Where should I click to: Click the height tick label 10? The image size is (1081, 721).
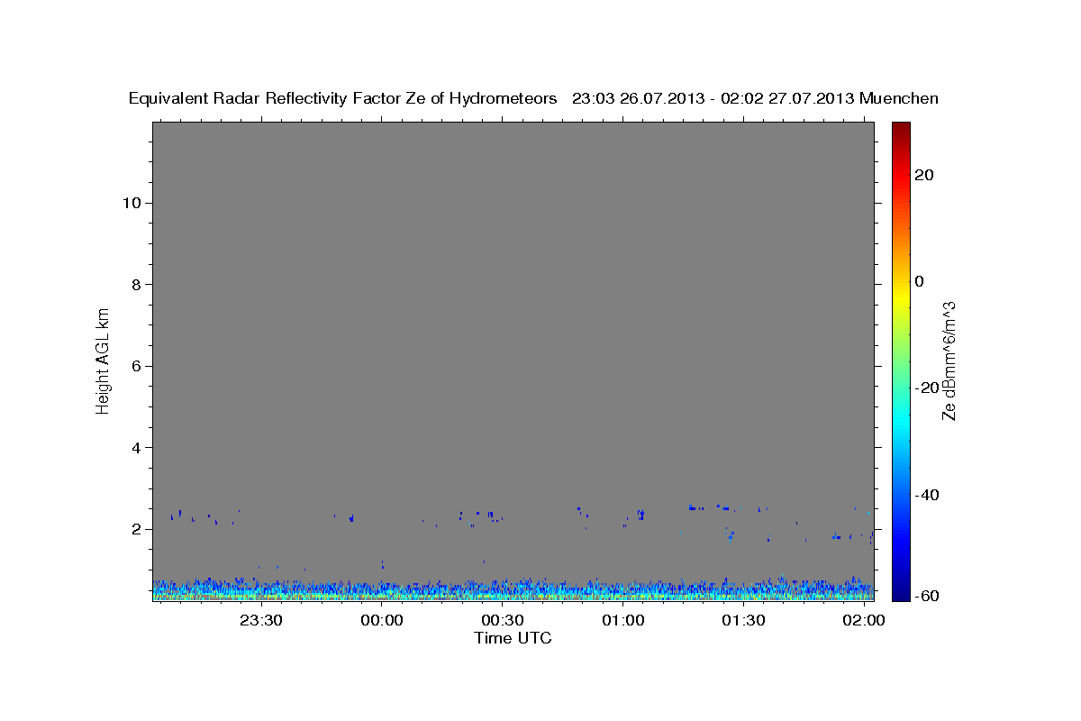[x=132, y=203]
